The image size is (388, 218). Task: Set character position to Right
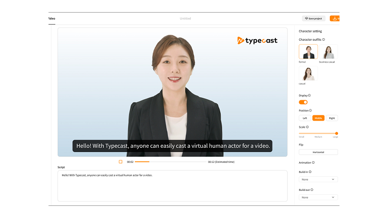point(332,118)
